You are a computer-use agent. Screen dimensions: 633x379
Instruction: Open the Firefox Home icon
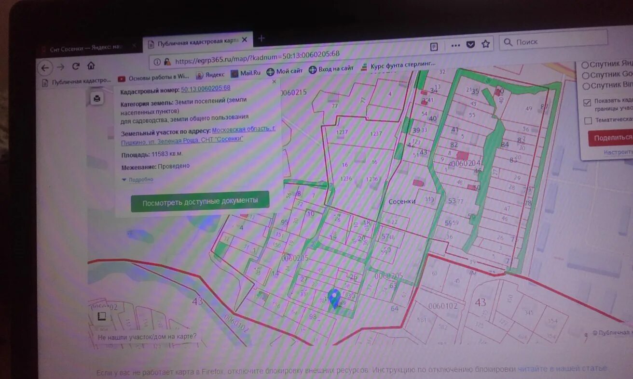tap(91, 65)
